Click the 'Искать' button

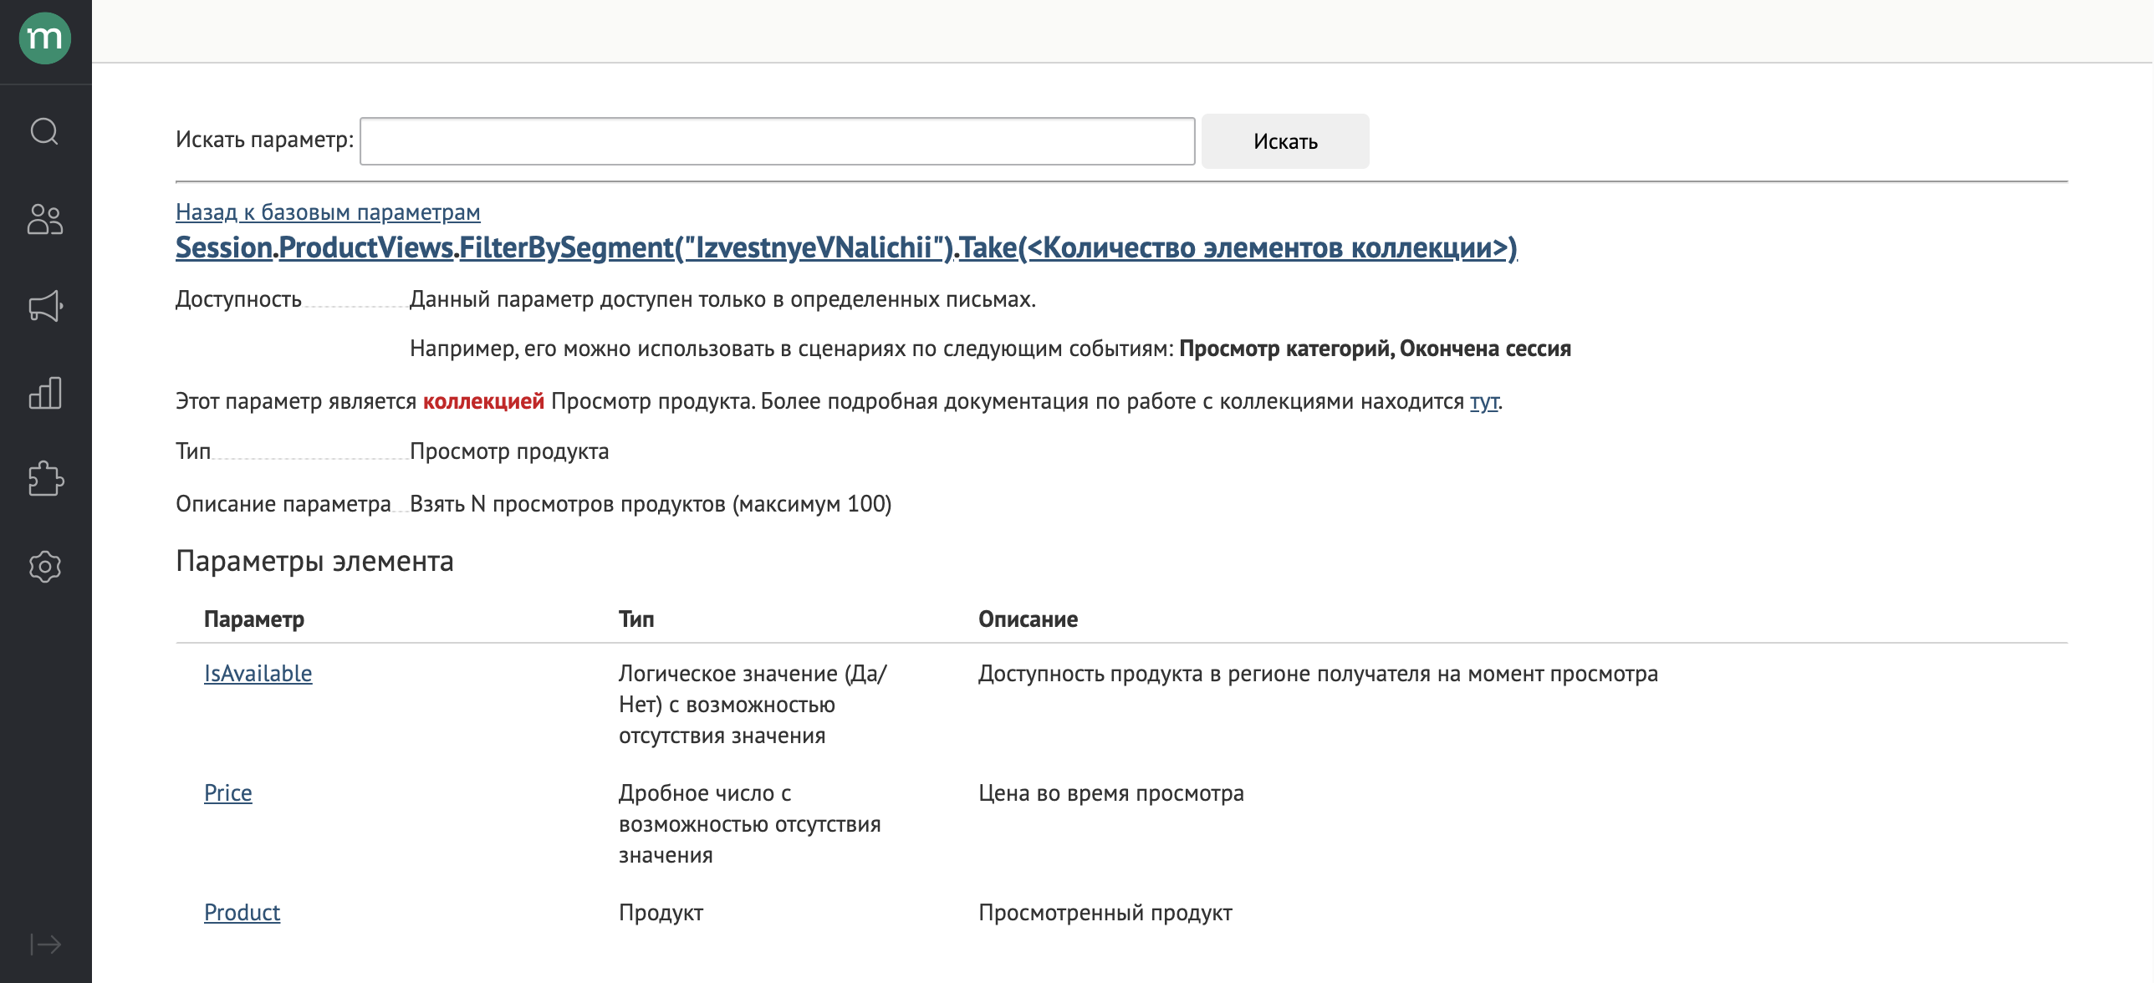click(x=1285, y=141)
